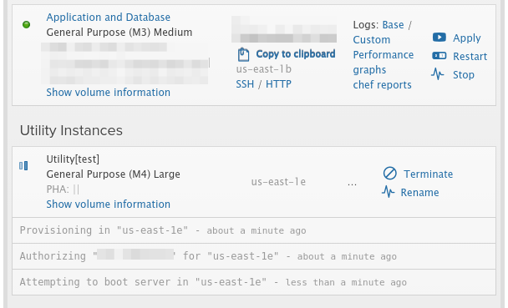
Task: Click the Apply play icon
Action: pos(439,38)
